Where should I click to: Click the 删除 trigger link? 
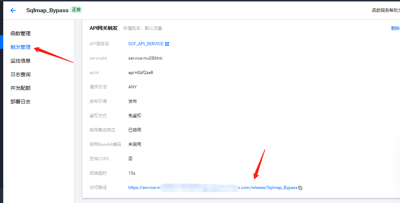[395, 28]
